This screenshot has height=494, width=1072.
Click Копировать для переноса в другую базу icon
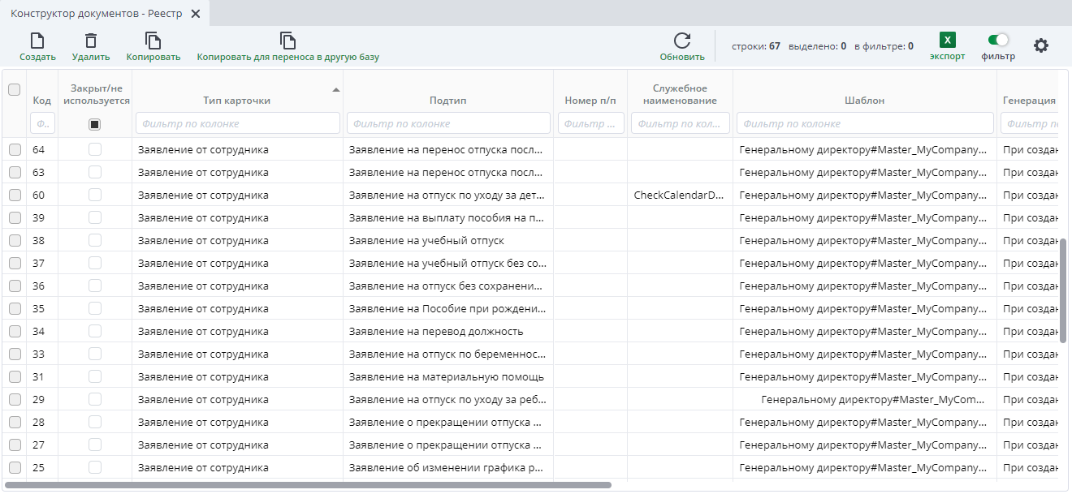pyautogui.click(x=287, y=41)
